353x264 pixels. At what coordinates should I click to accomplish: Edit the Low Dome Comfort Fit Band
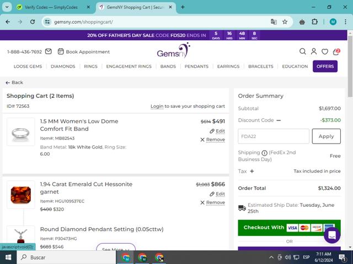click(x=220, y=131)
